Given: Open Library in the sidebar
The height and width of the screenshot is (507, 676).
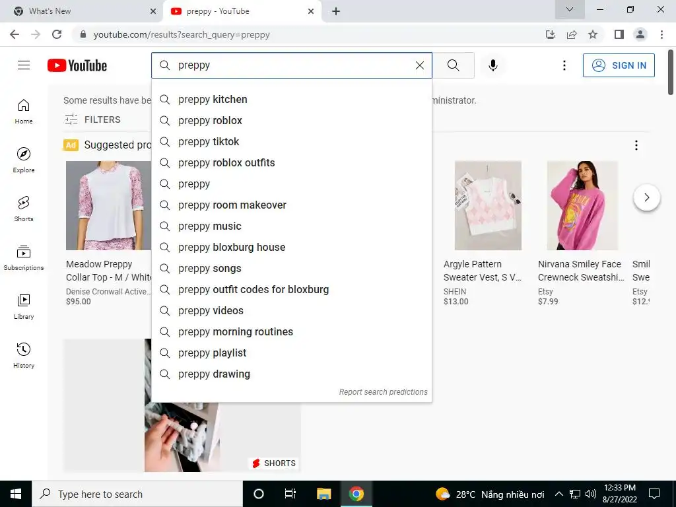Looking at the screenshot, I should click(x=24, y=306).
